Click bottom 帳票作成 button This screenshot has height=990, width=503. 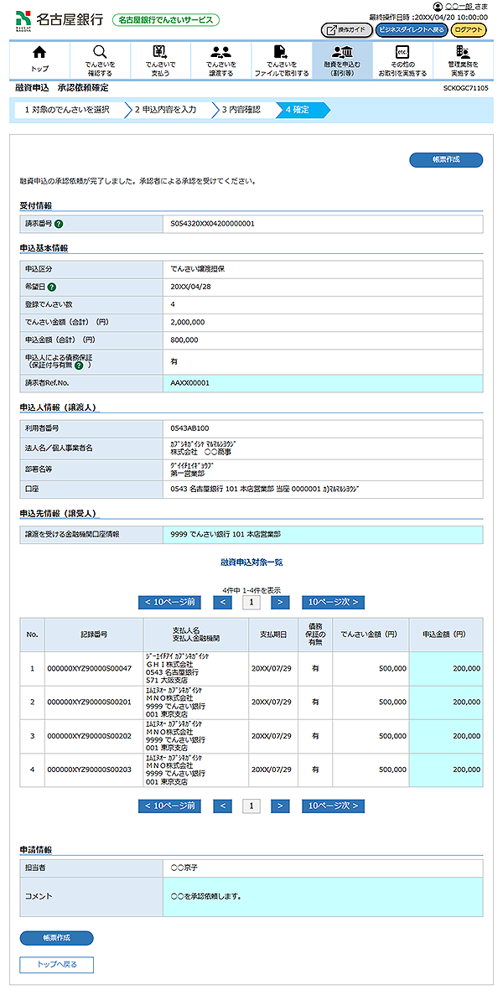[x=56, y=938]
